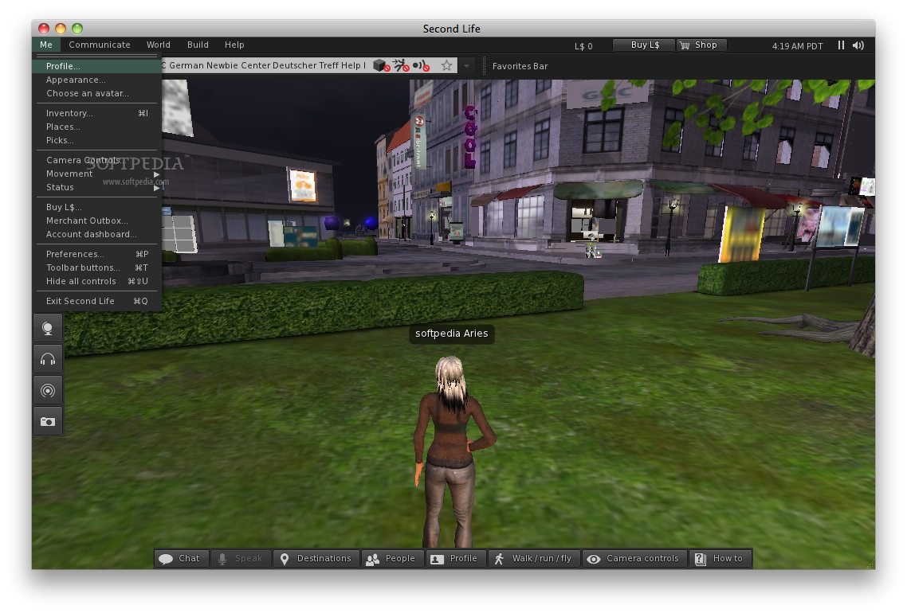Select Hide all controls entry
907x613 pixels.
[x=97, y=281]
